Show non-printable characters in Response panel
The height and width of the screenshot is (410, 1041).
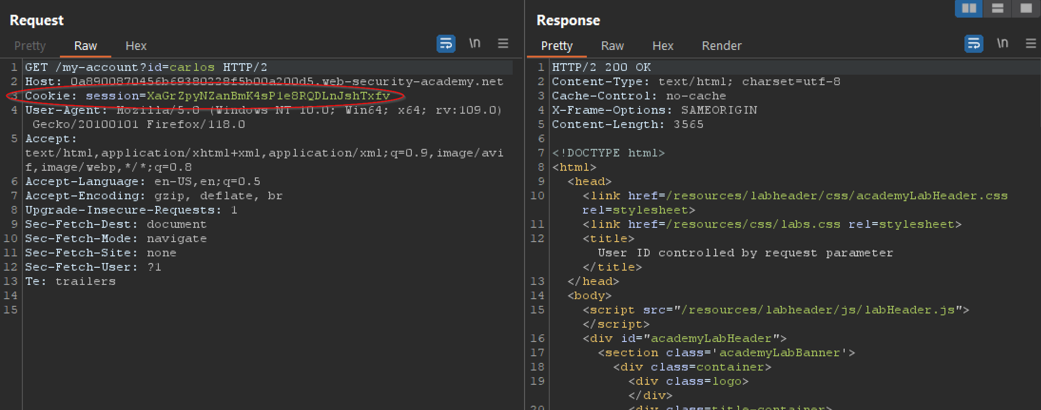coord(1002,44)
